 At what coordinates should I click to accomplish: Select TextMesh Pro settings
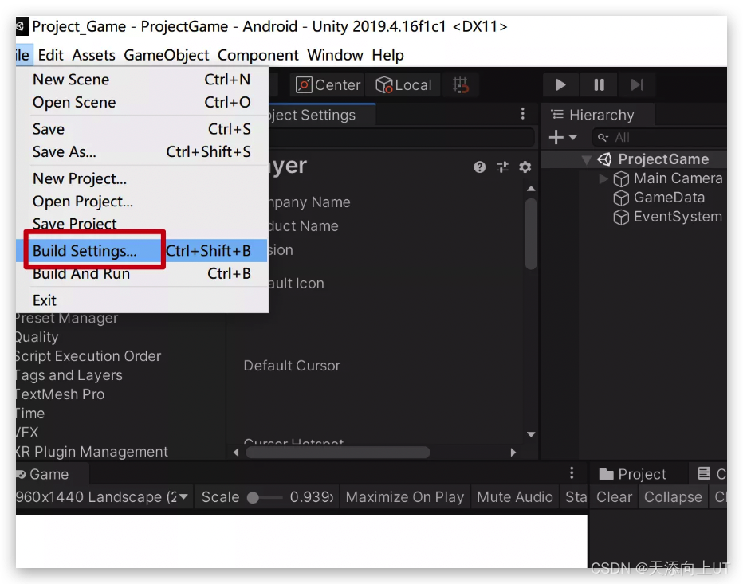[60, 394]
